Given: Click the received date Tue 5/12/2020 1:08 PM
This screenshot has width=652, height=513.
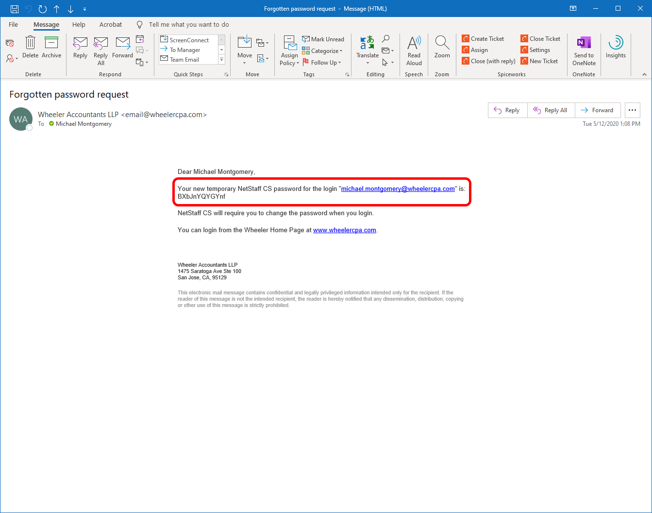Looking at the screenshot, I should point(611,124).
